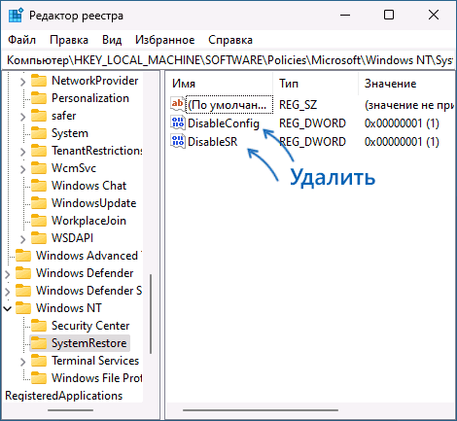Expand the safer key
This screenshot has height=421, width=457.
tap(22, 117)
